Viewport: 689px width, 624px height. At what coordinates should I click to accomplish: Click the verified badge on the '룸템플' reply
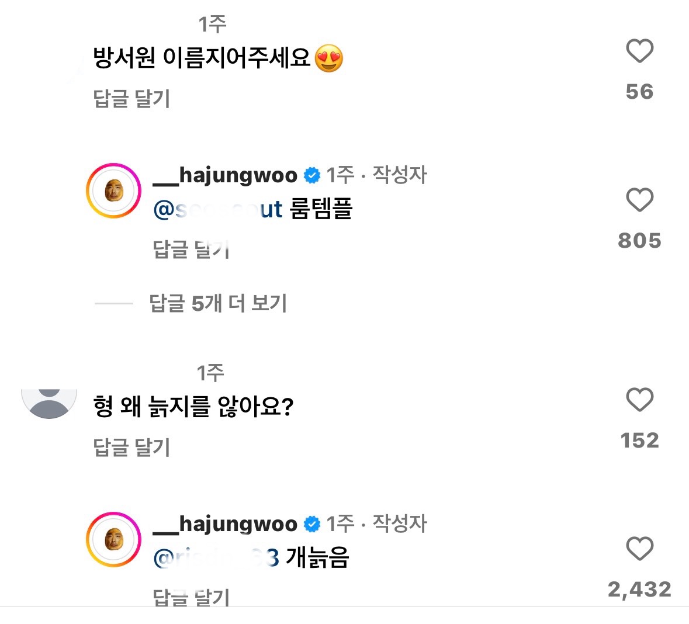click(313, 175)
